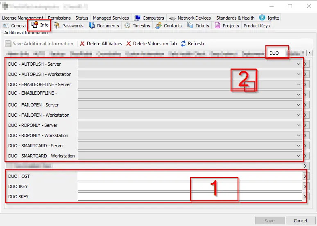
Task: Open the Network Devices tab
Action: tap(190, 18)
